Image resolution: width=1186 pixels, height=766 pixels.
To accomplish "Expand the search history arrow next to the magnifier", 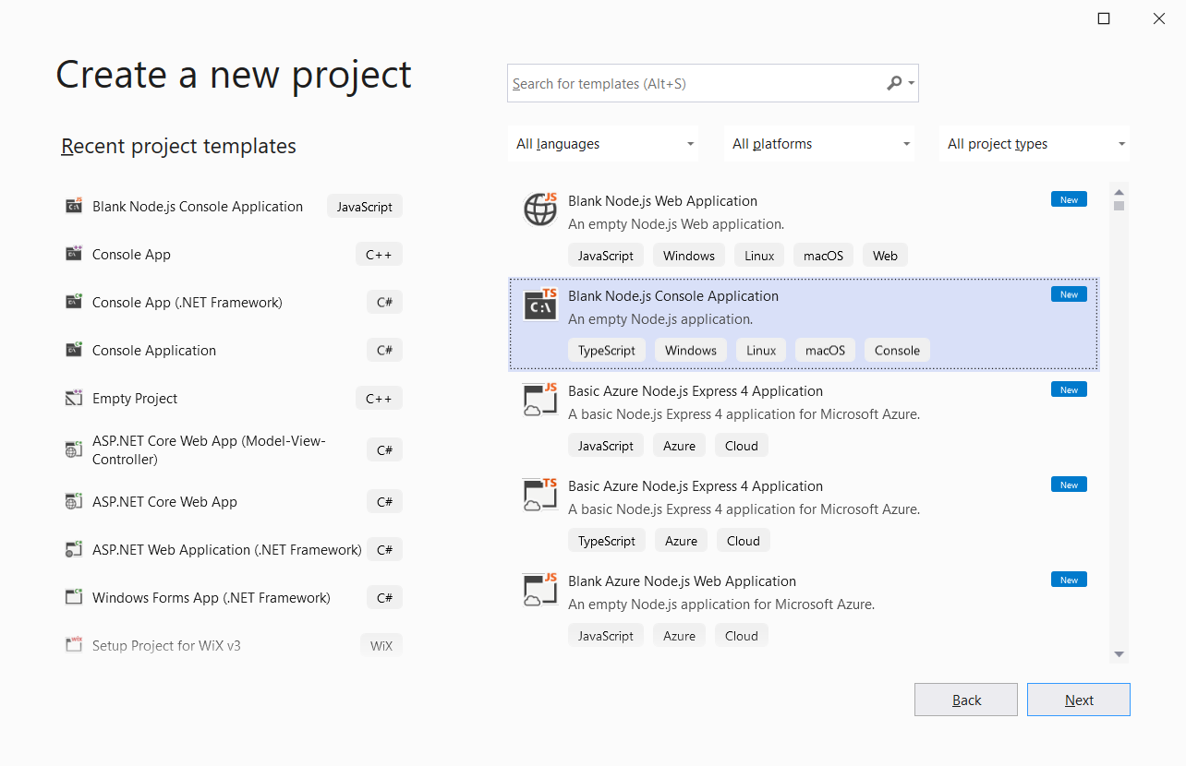I will pos(912,83).
